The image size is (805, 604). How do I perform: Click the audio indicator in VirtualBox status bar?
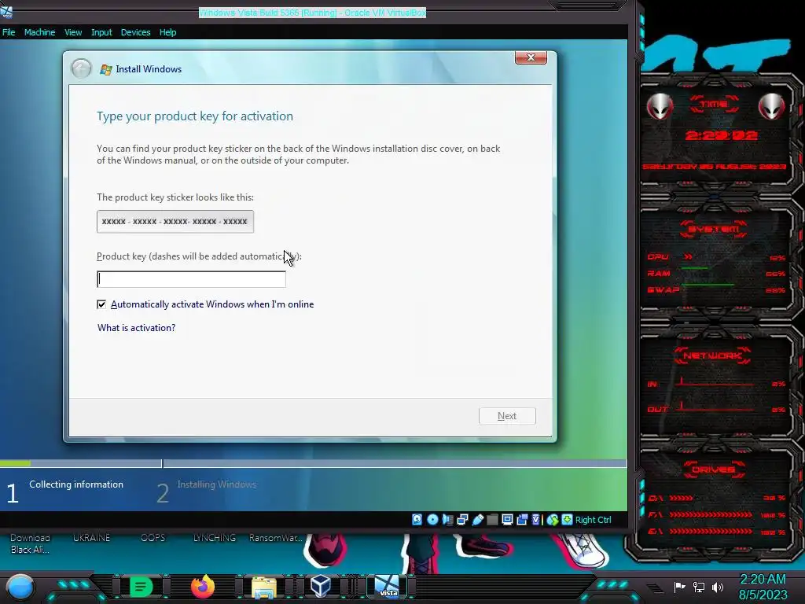(447, 520)
